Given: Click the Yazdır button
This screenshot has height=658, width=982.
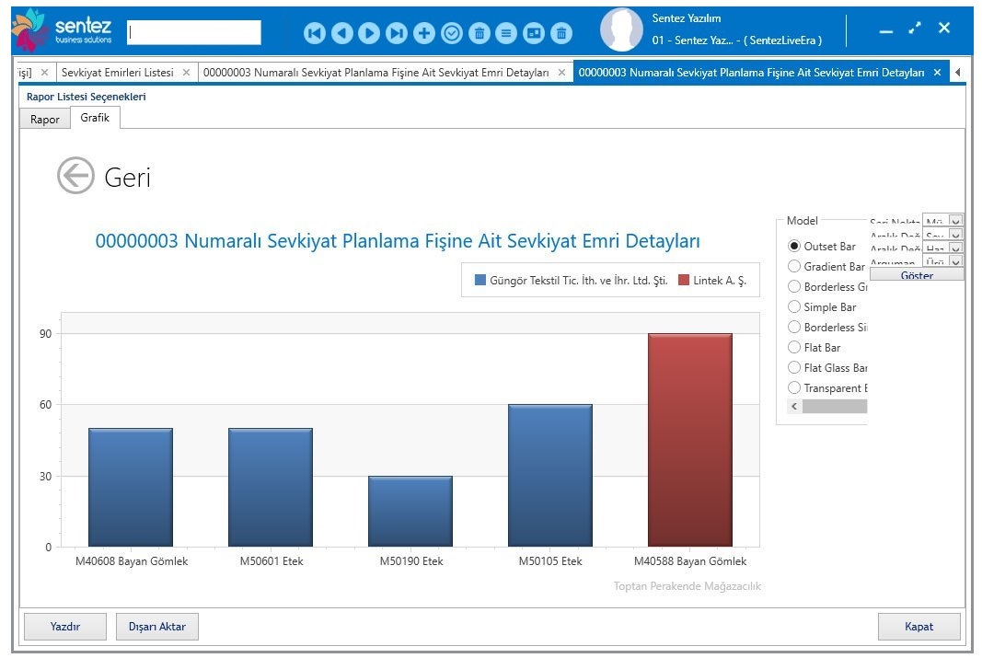Looking at the screenshot, I should click(x=64, y=627).
